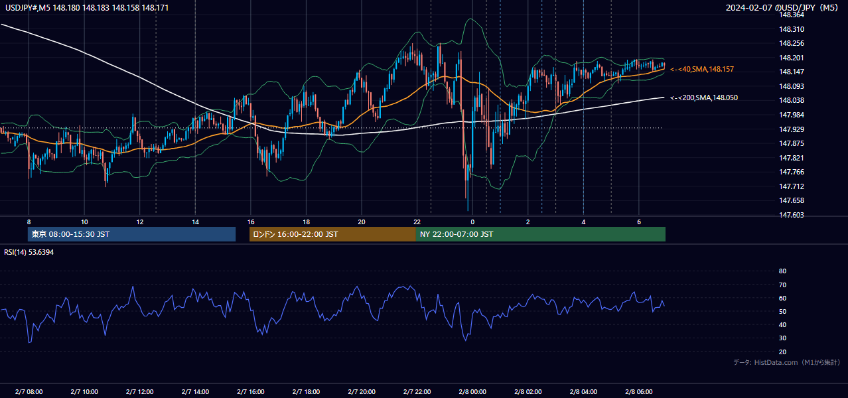This screenshot has width=848, height=398.
Task: Click the 2/7 18:00 date label
Action: coord(306,391)
